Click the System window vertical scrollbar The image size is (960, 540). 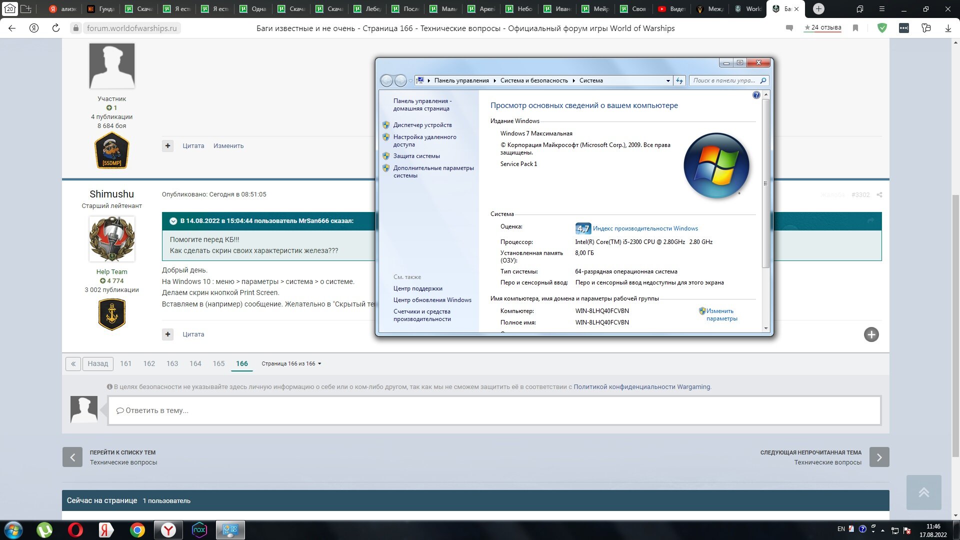click(765, 183)
